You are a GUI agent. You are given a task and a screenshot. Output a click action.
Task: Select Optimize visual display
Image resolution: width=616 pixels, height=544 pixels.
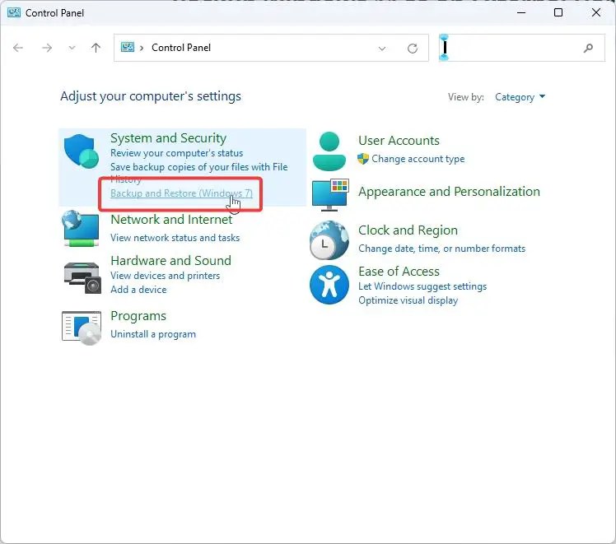[408, 300]
